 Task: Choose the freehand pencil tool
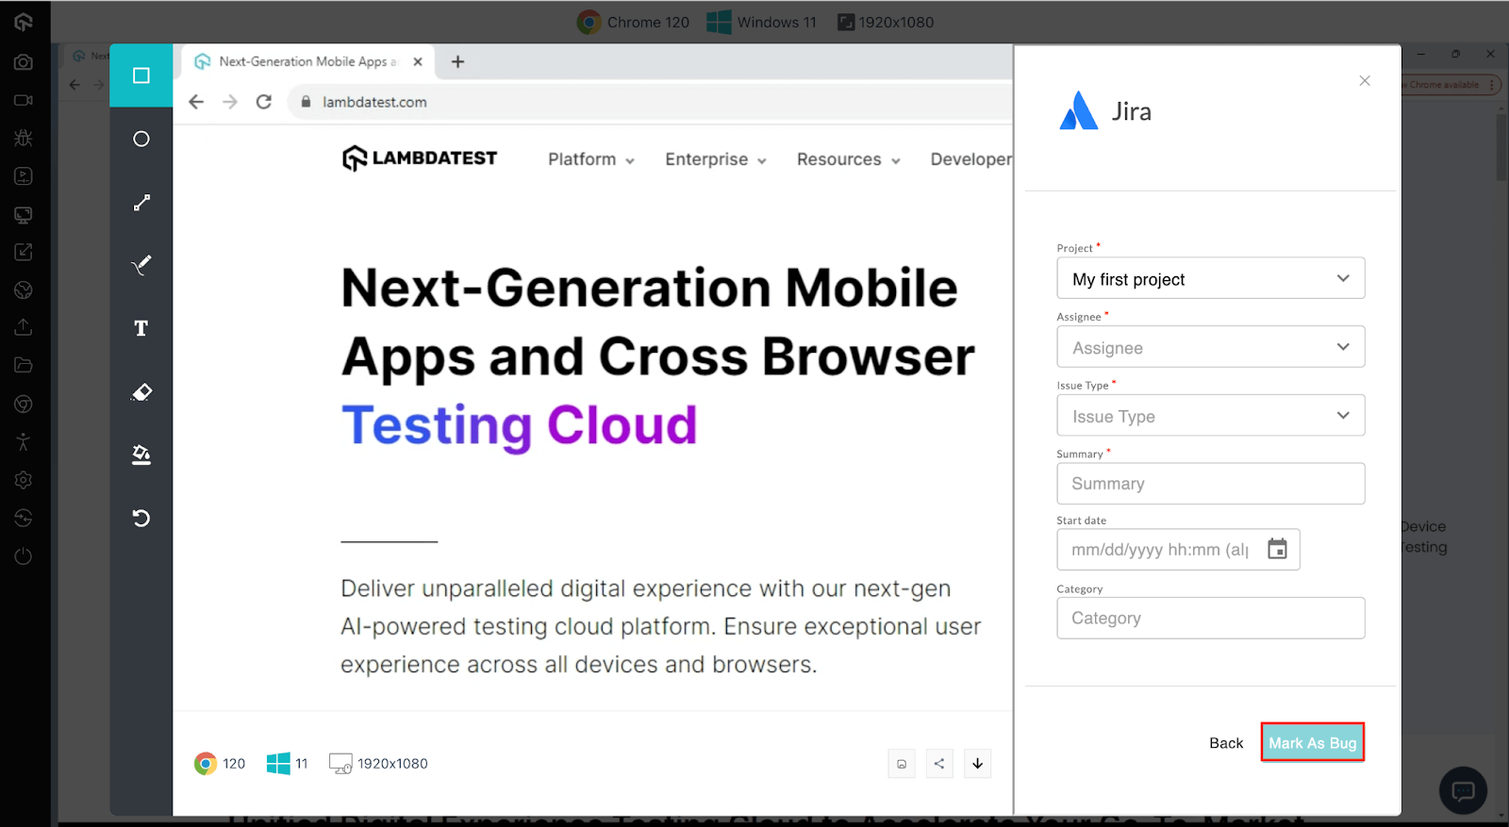141,265
